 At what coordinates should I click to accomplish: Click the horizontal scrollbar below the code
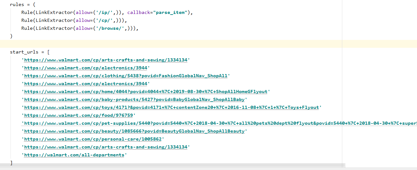point(172,165)
